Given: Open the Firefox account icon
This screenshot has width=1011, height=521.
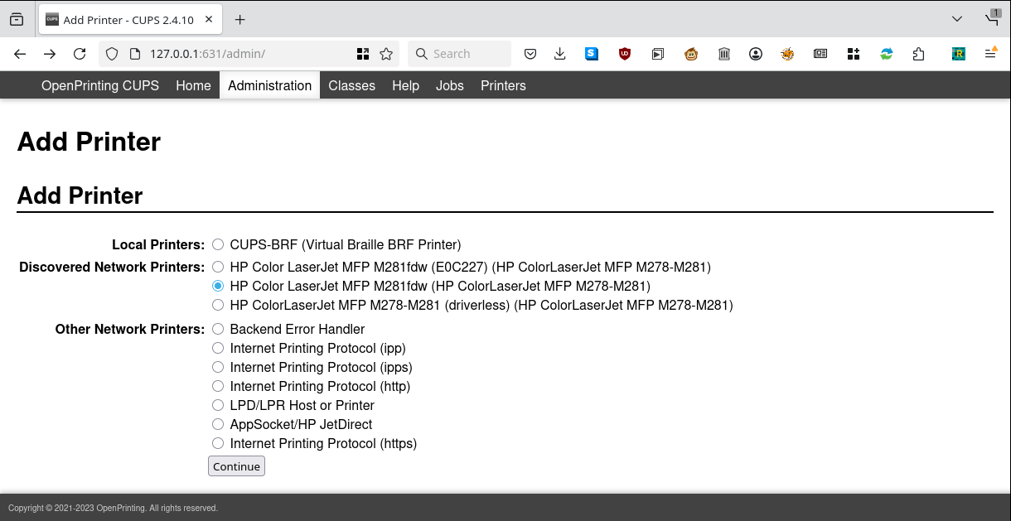Looking at the screenshot, I should click(x=756, y=54).
